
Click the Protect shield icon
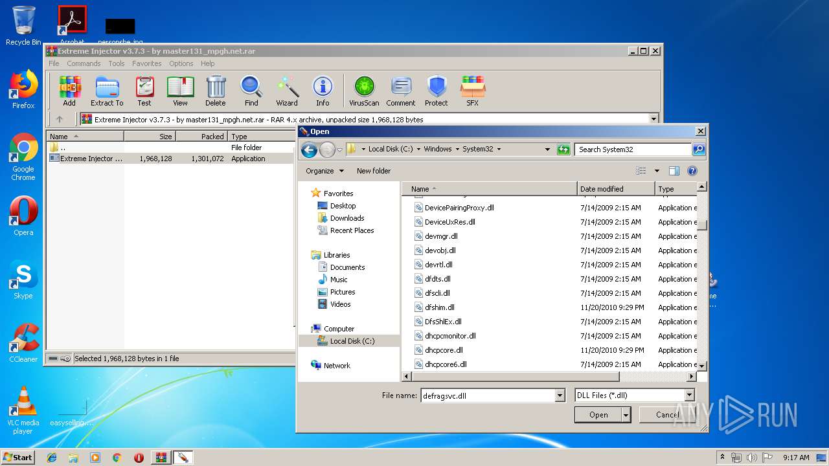[x=437, y=91]
